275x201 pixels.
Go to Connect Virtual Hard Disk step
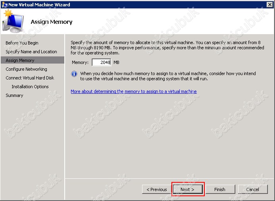click(30, 78)
